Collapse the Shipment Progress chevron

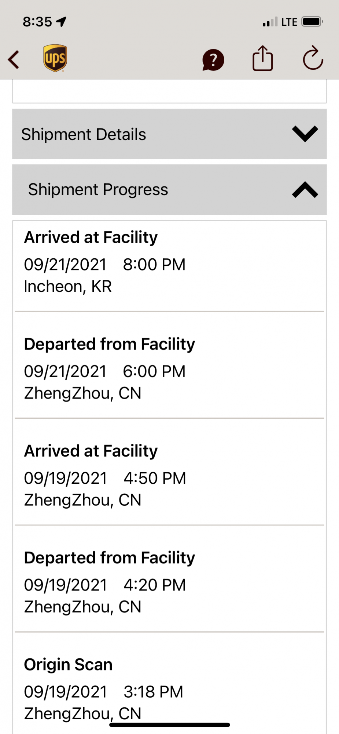[x=305, y=190]
